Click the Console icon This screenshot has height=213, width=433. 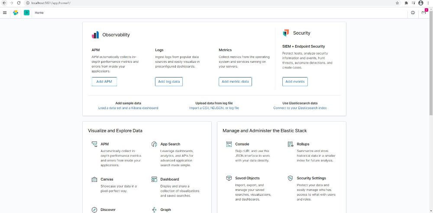pyautogui.click(x=229, y=144)
